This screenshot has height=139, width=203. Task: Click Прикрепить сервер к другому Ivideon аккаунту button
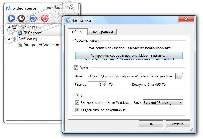tap(129, 55)
